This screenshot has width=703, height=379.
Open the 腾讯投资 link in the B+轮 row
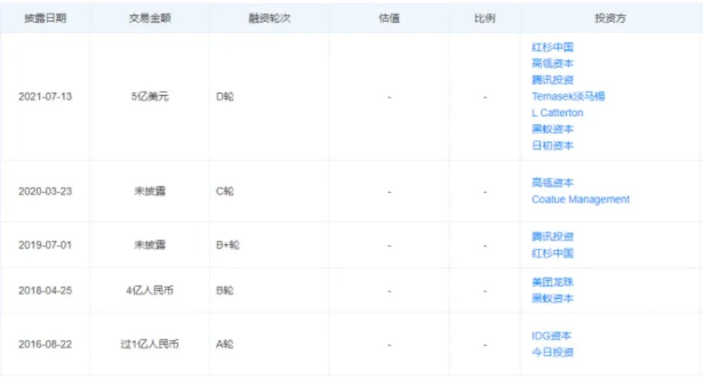(553, 236)
